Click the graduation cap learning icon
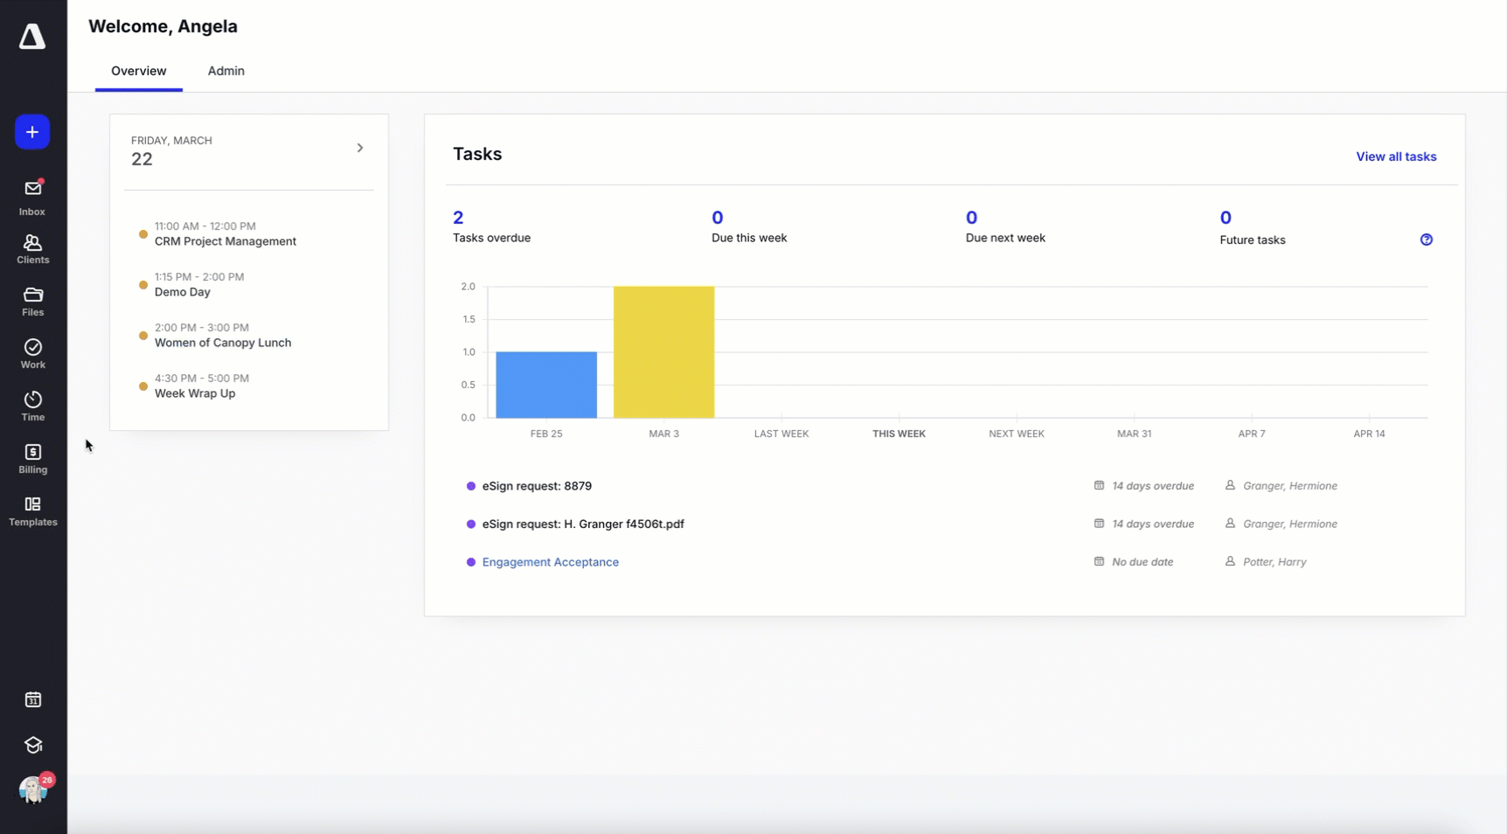Screen dimensions: 1507x834 (x=32, y=745)
